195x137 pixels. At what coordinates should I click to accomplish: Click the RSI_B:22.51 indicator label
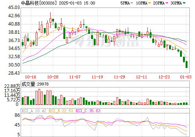[61, 111]
